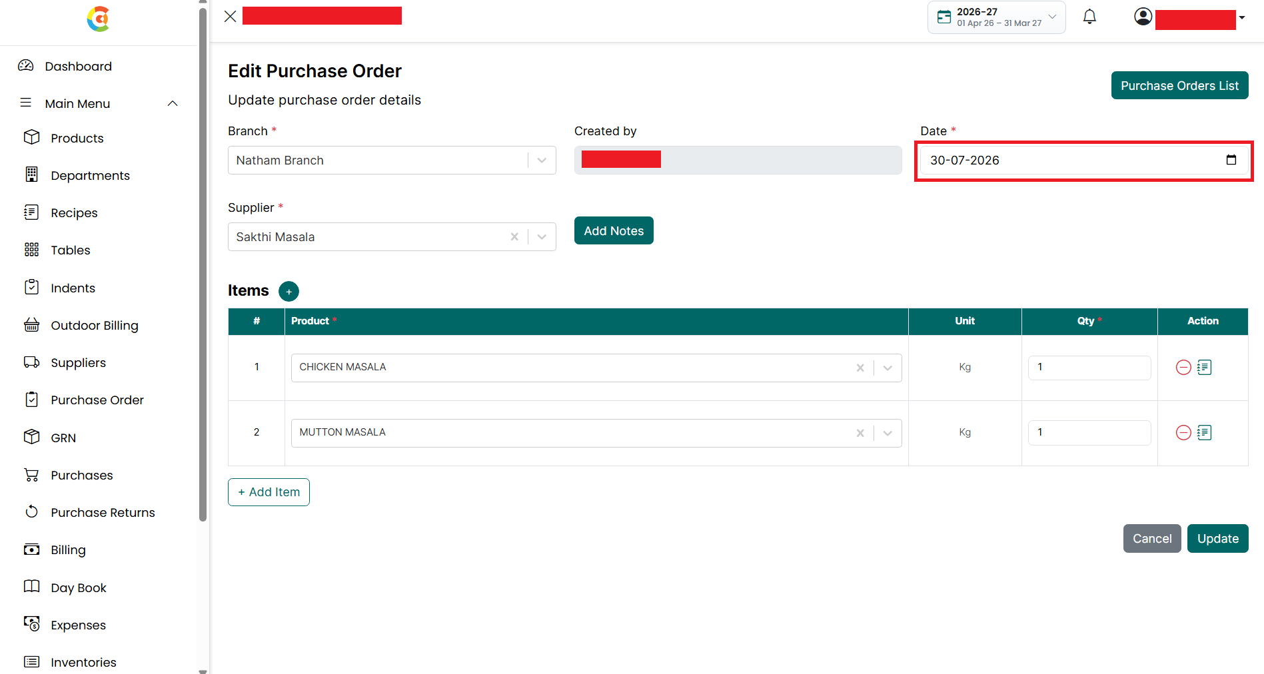The width and height of the screenshot is (1264, 674).
Task: Click the Outdoor Billing basket icon
Action: click(31, 325)
